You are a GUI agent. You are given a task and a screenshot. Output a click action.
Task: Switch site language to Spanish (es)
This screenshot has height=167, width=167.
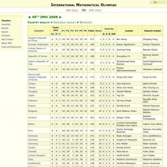point(159,2)
